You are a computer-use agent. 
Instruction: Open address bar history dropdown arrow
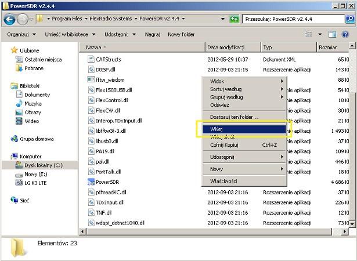click(x=223, y=19)
